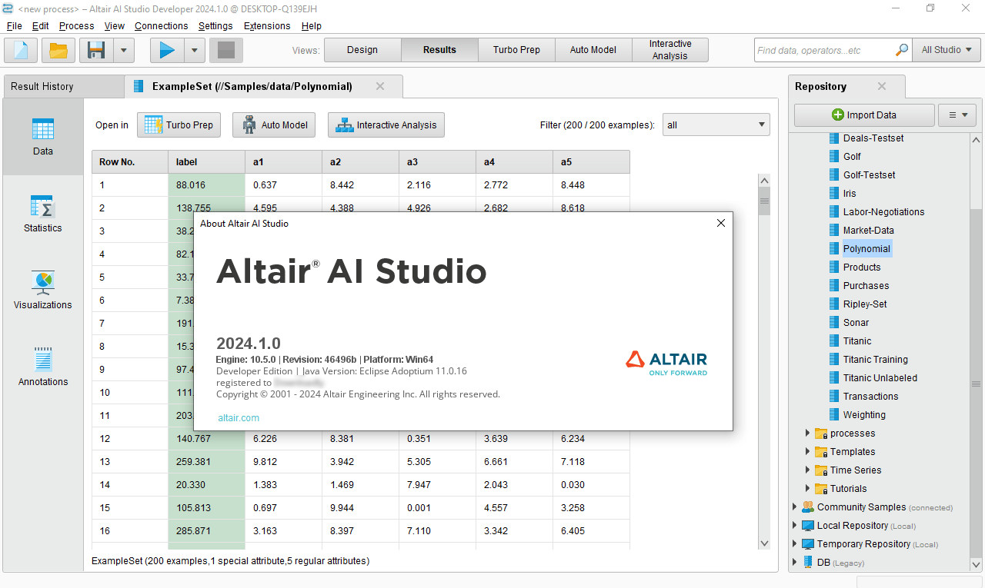
Task: Click the Turbo Prep button above the table
Action: coord(179,125)
